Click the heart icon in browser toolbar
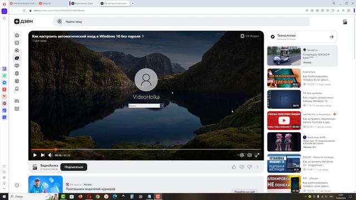The width and height of the screenshot is (356, 200). [x=333, y=11]
